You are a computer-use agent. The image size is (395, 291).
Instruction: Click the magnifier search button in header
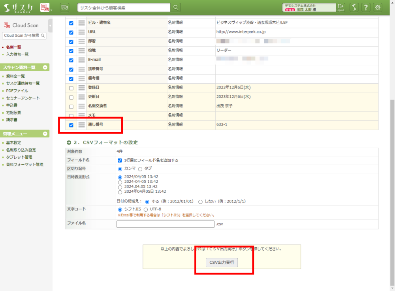(x=176, y=7)
